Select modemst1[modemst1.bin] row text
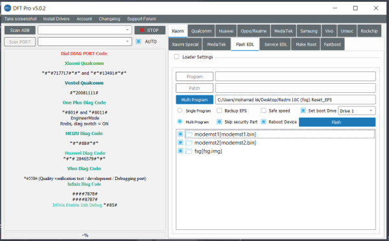This screenshot has width=389, height=241. 225,134
